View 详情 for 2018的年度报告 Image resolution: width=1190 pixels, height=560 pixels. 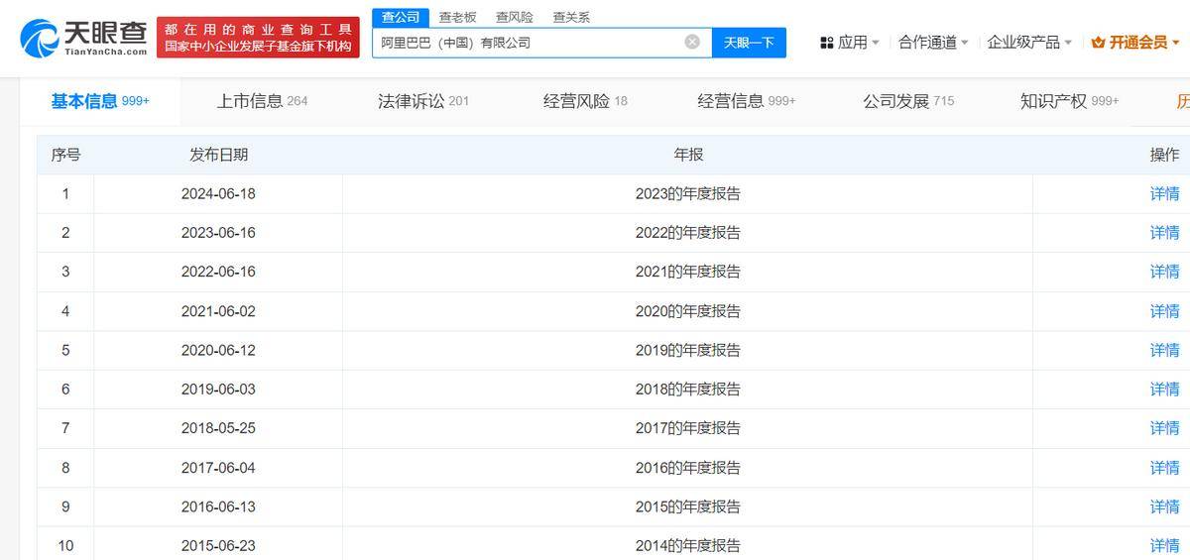tap(1164, 390)
